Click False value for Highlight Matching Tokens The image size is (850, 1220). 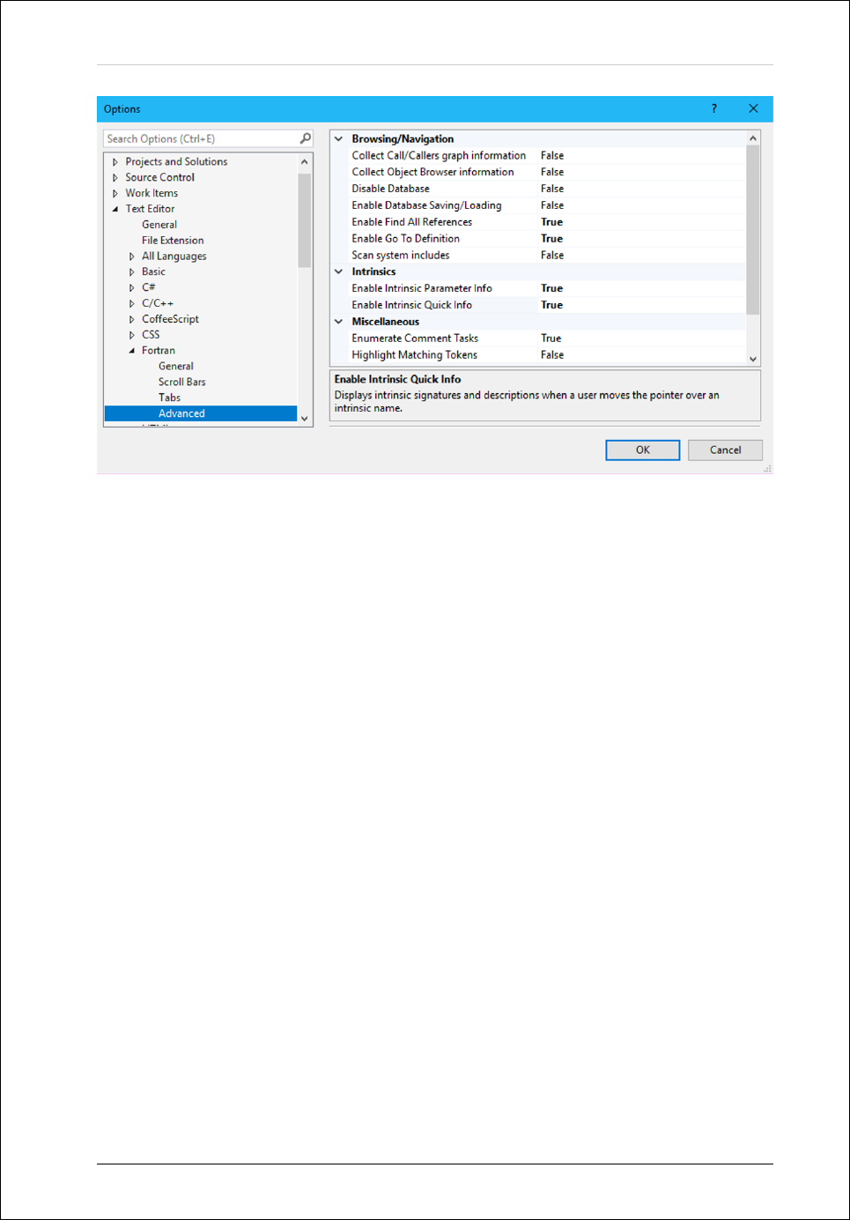coord(552,355)
